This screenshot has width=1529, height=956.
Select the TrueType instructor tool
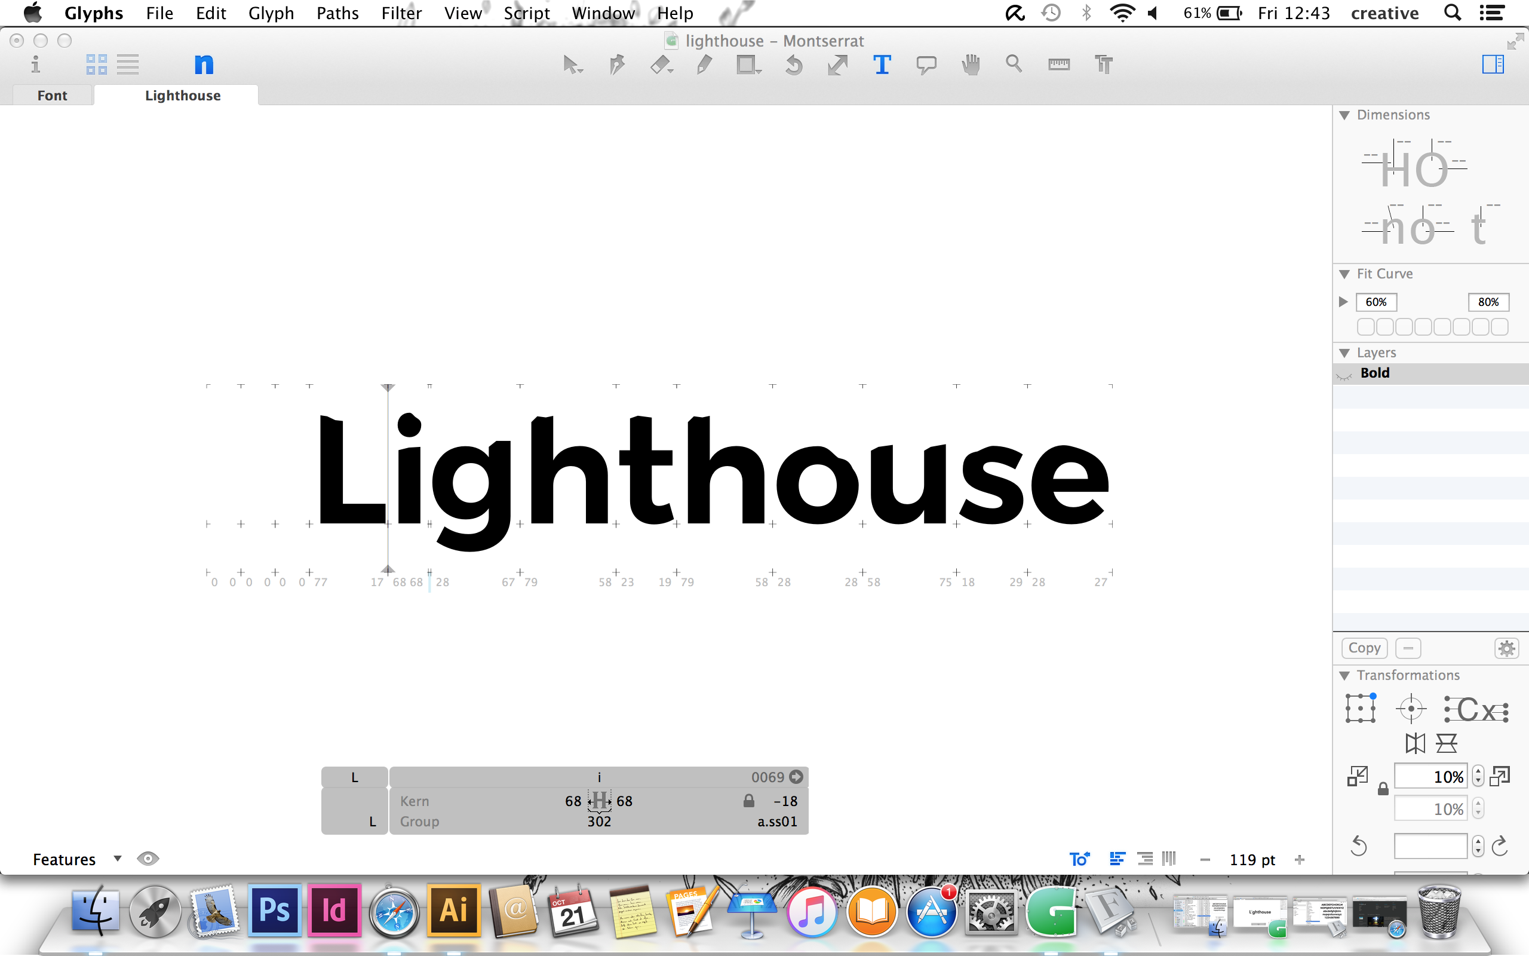(1103, 65)
